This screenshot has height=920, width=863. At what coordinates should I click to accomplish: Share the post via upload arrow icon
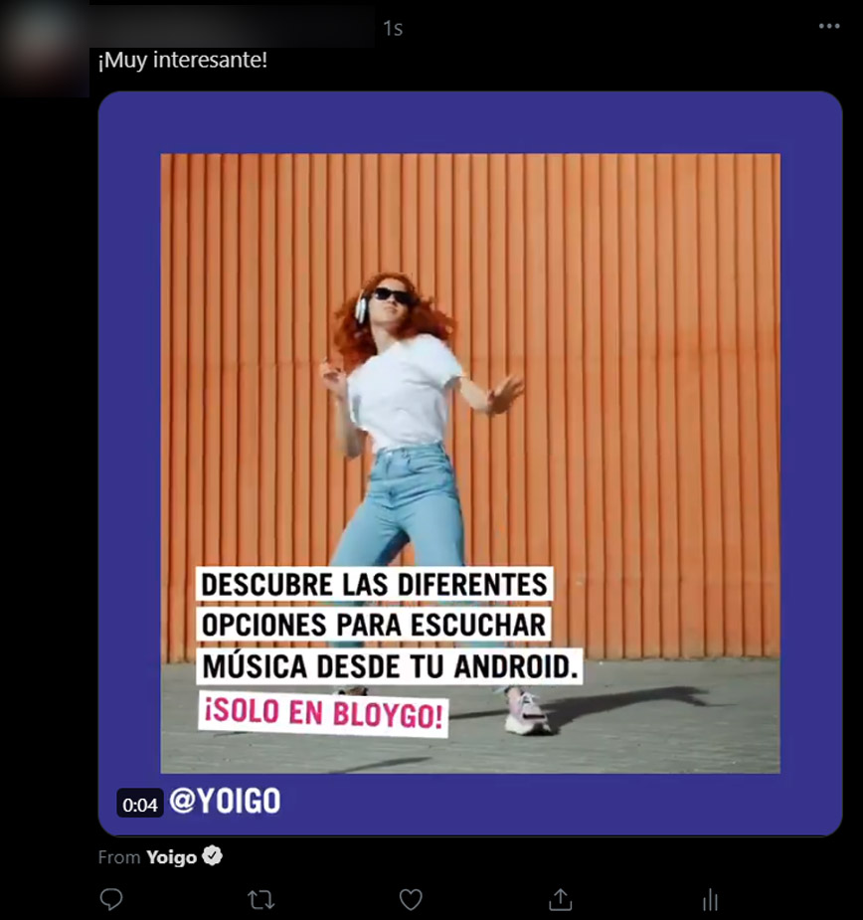point(561,899)
